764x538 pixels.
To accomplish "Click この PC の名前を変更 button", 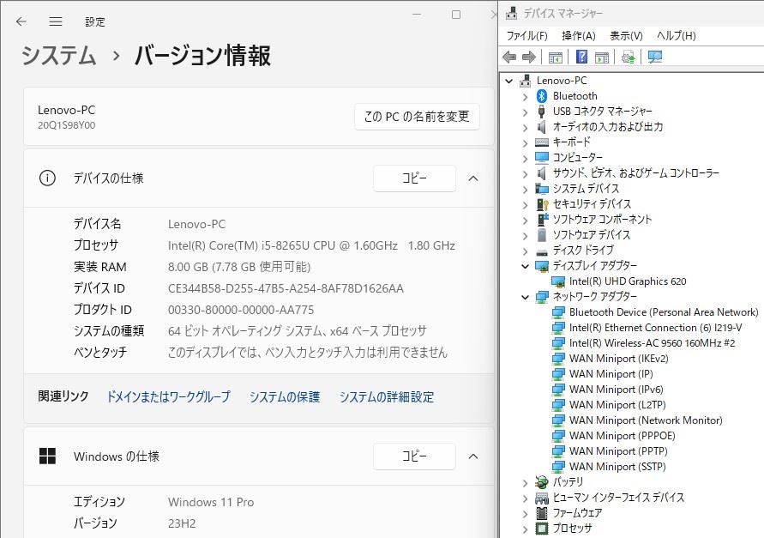I will point(417,117).
